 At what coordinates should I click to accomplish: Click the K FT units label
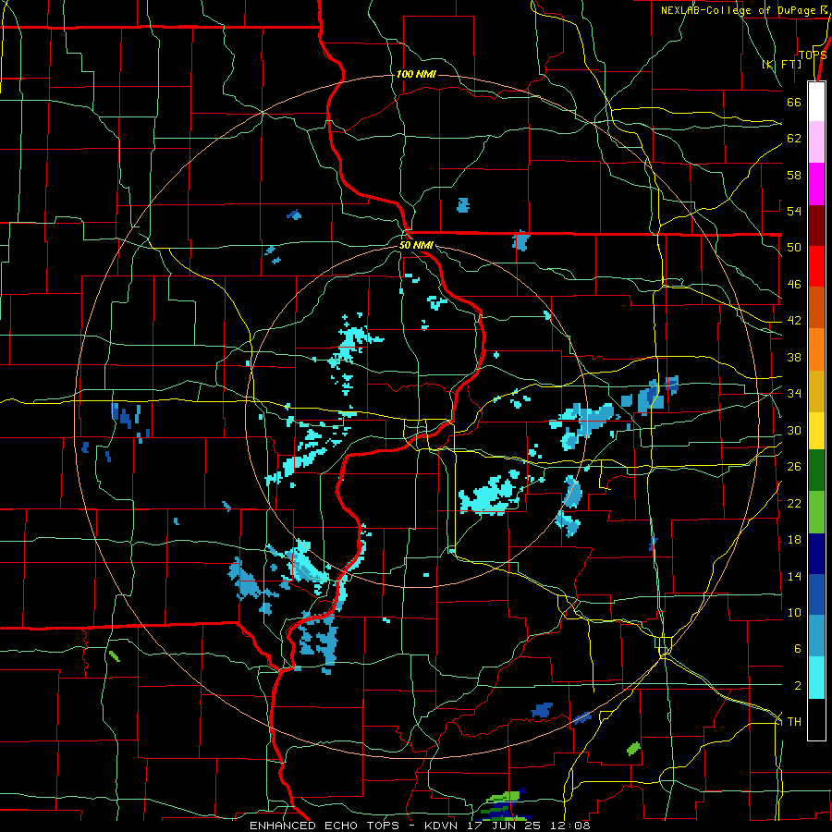tap(782, 64)
